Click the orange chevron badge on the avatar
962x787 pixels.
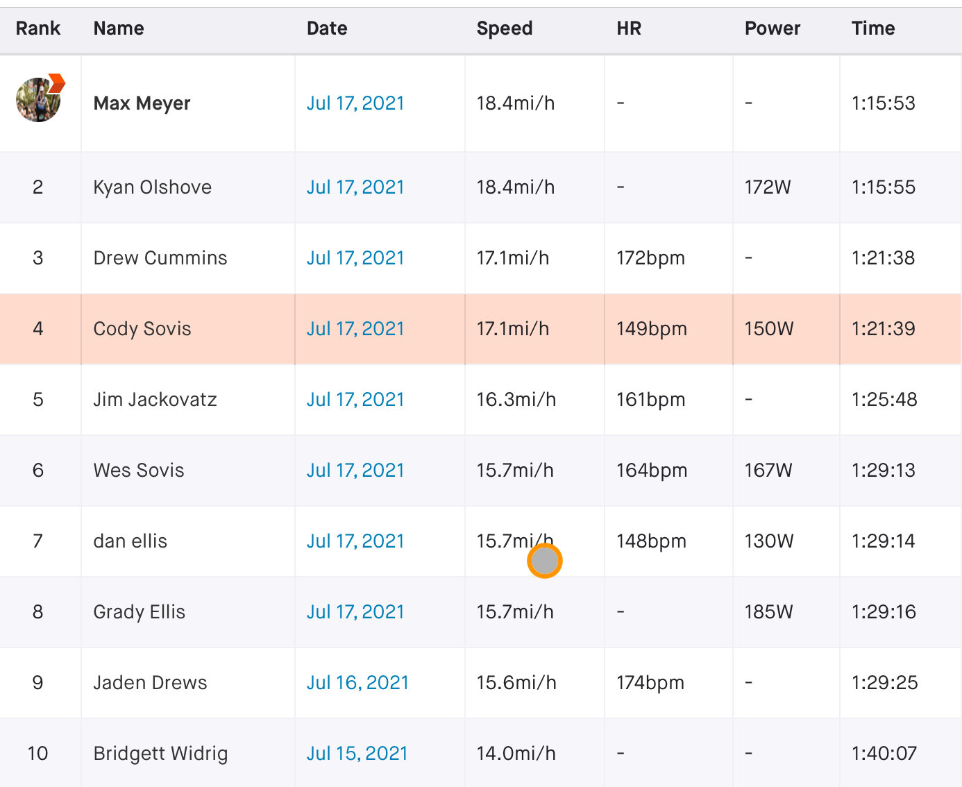pos(57,83)
